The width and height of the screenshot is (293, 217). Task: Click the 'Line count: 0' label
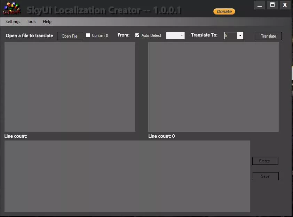161,136
